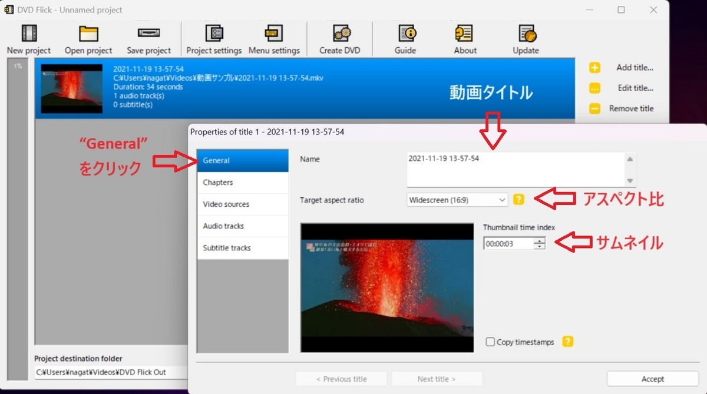
Task: Click the Name field scrollbar up arrow
Action: (630, 159)
